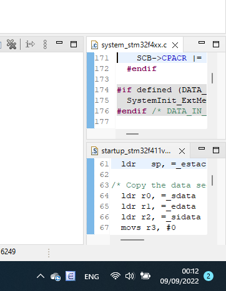Maximize the startup file editor area

[x=216, y=150]
